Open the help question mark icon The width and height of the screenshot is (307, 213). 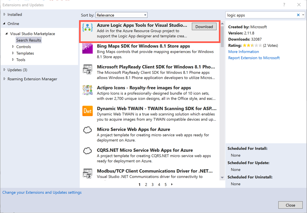[284, 5]
